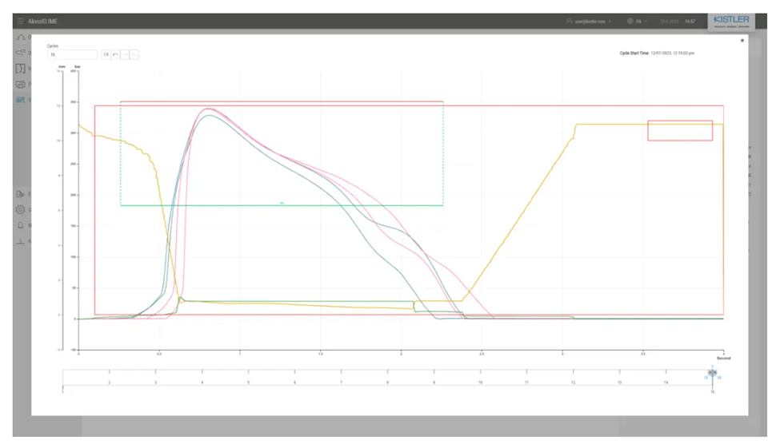Click the bottom-most sidebar icon below bell
This screenshot has width=784, height=448.
coord(21,241)
